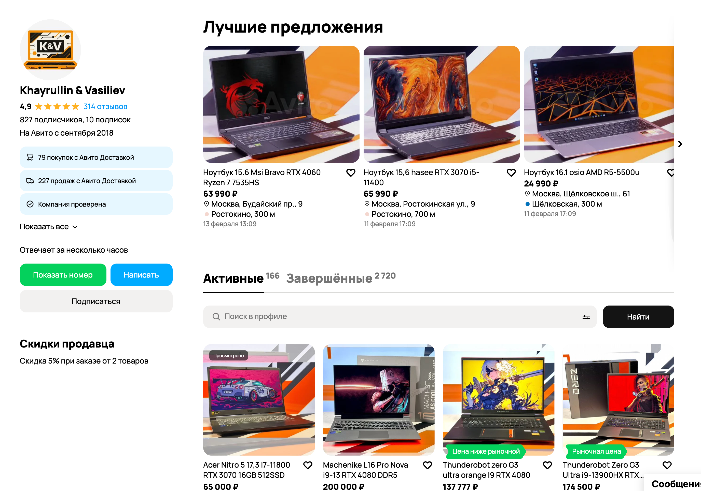The image size is (701, 491).
Task: Click heart icon on Thunderobot Zero G3 Ultra i9-13900HX
Action: tap(667, 465)
